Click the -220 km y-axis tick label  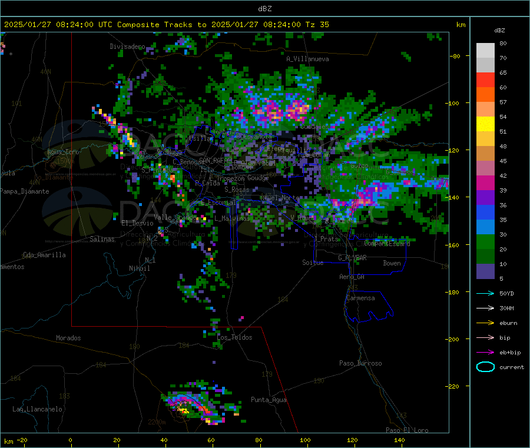click(x=452, y=386)
